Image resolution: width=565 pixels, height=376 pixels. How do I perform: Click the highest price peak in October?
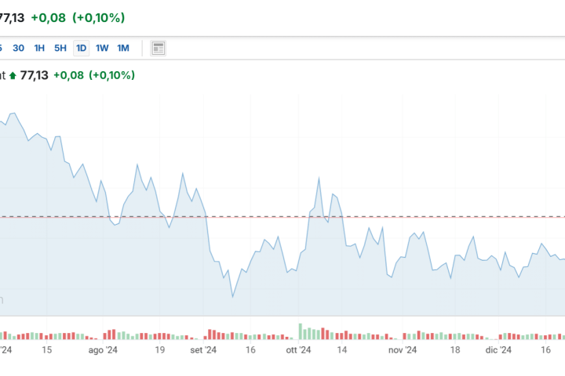(319, 179)
